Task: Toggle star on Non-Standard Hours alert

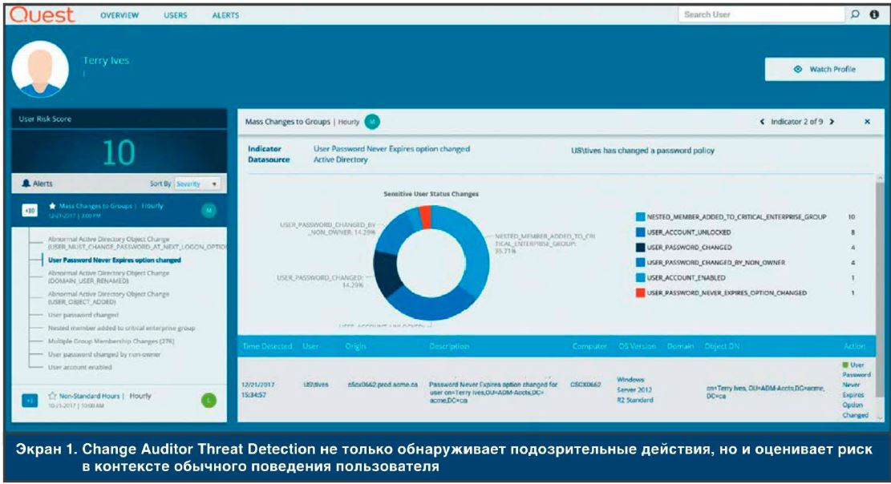Action: (x=52, y=395)
